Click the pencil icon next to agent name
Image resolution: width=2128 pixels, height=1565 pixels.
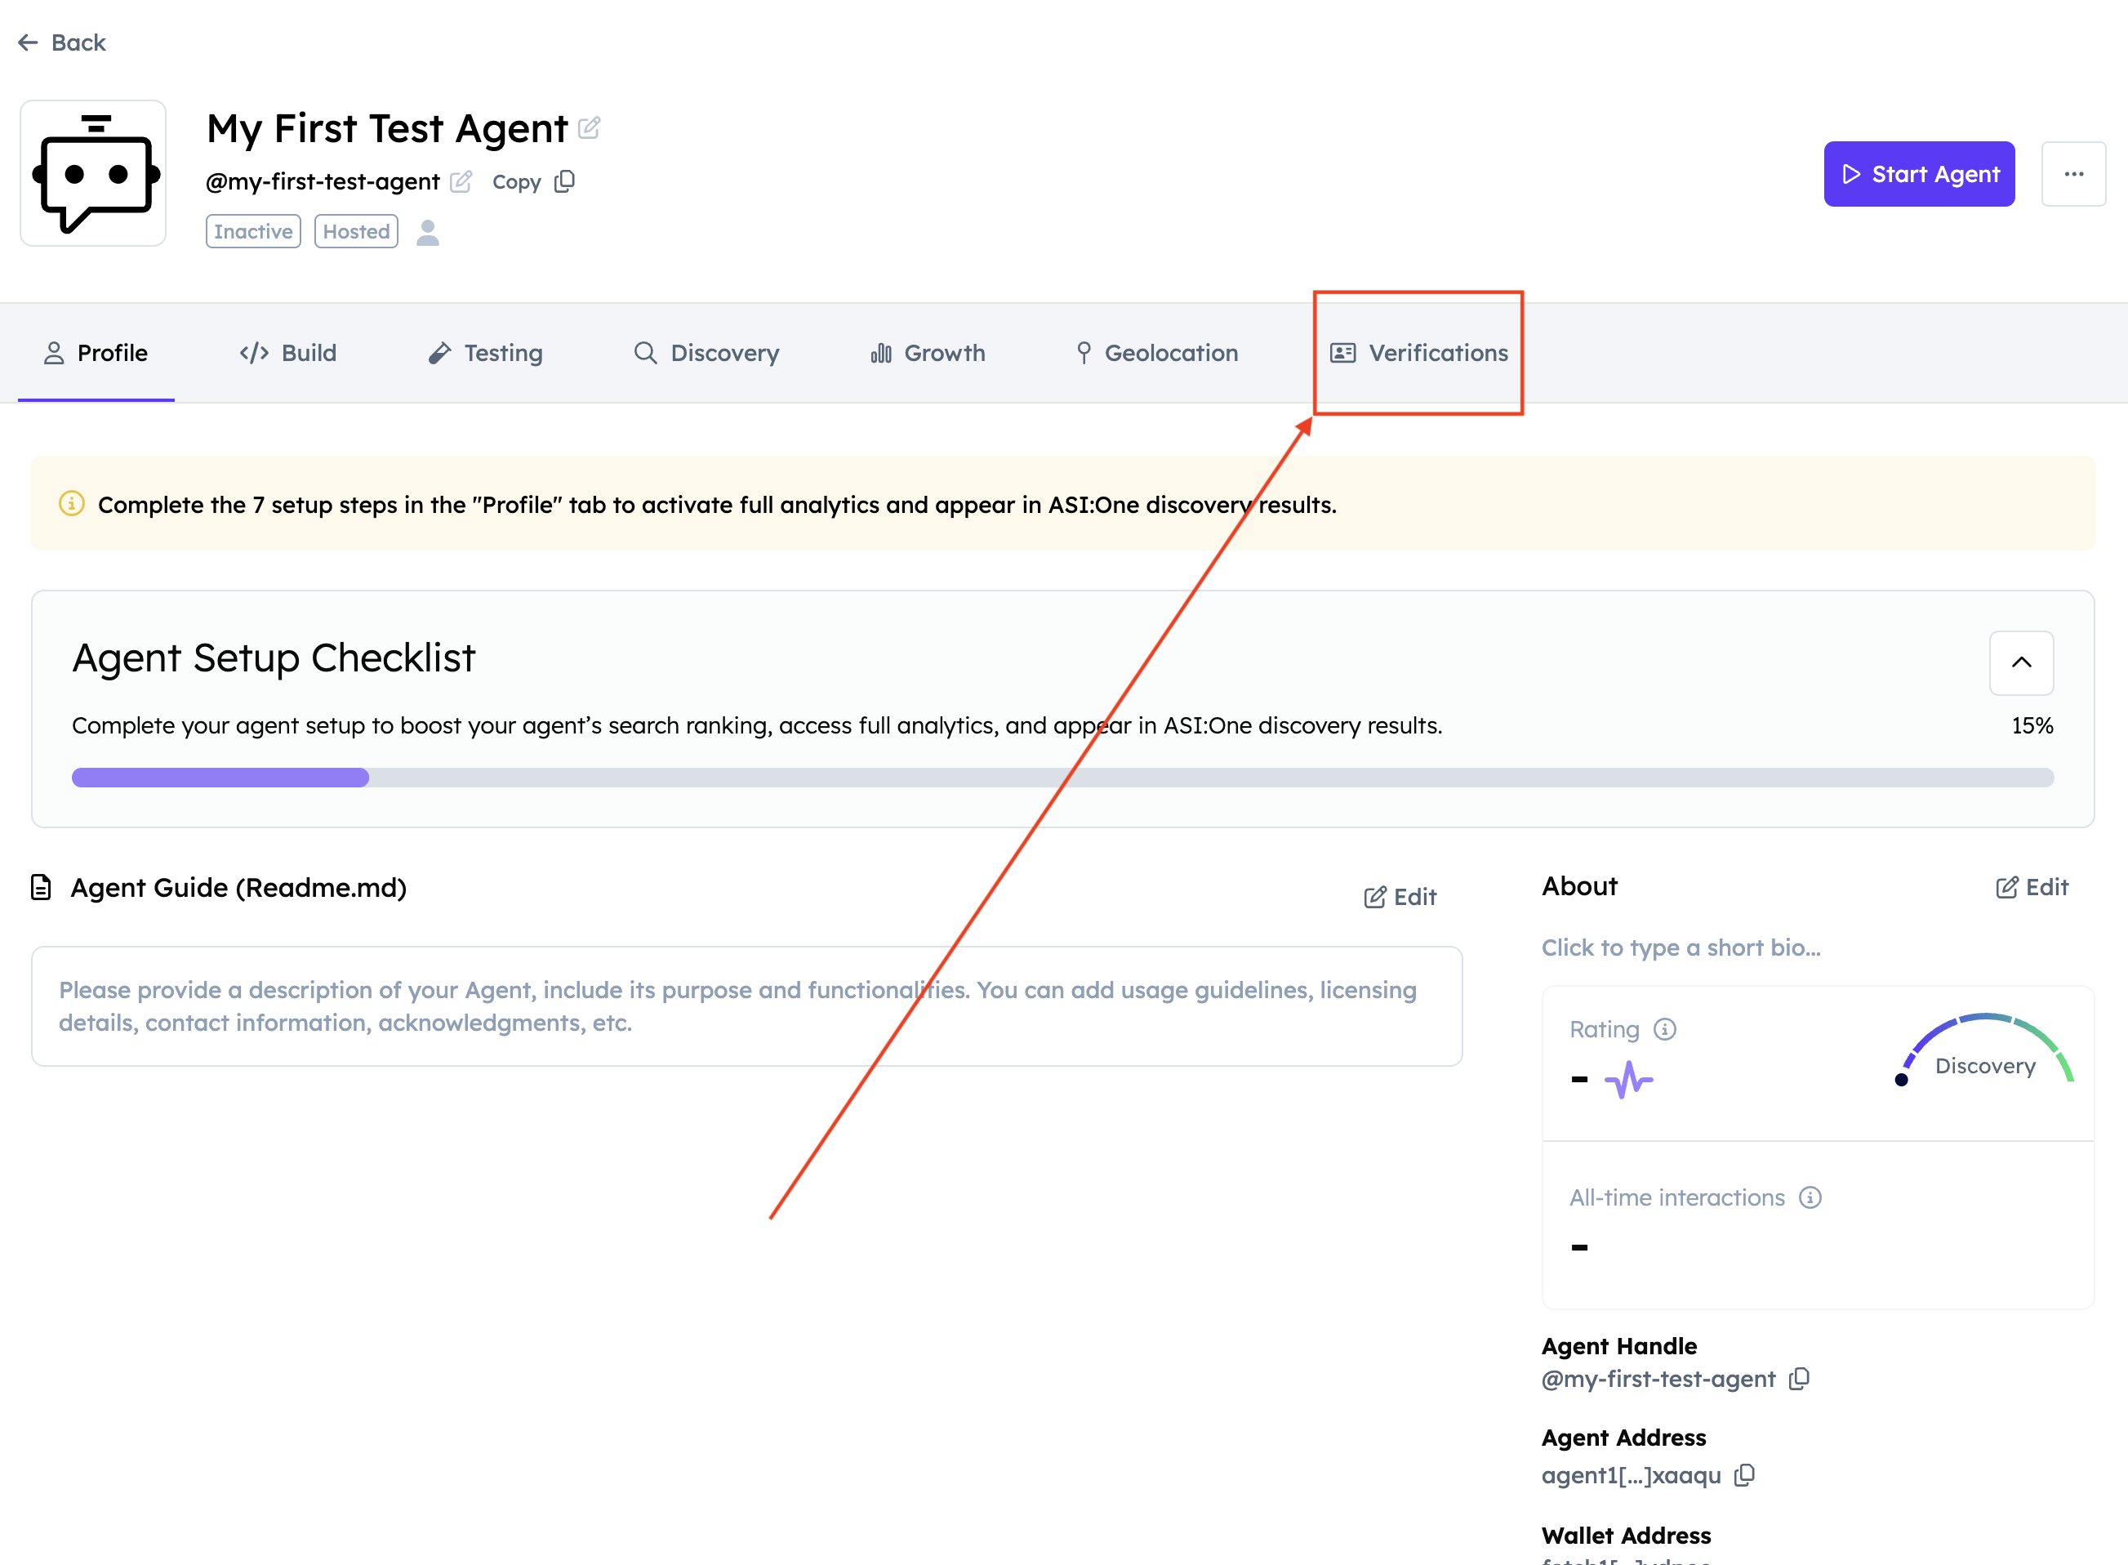pos(588,128)
